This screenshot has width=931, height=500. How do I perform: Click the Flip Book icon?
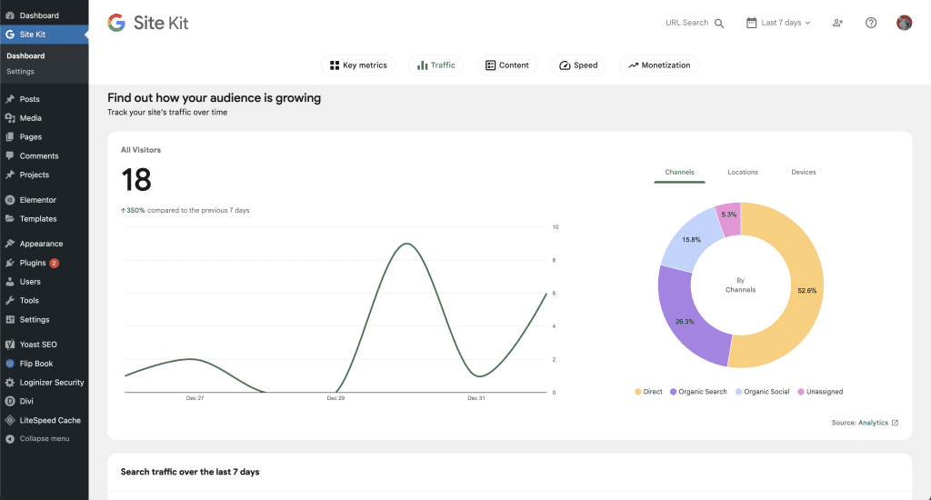pyautogui.click(x=10, y=364)
